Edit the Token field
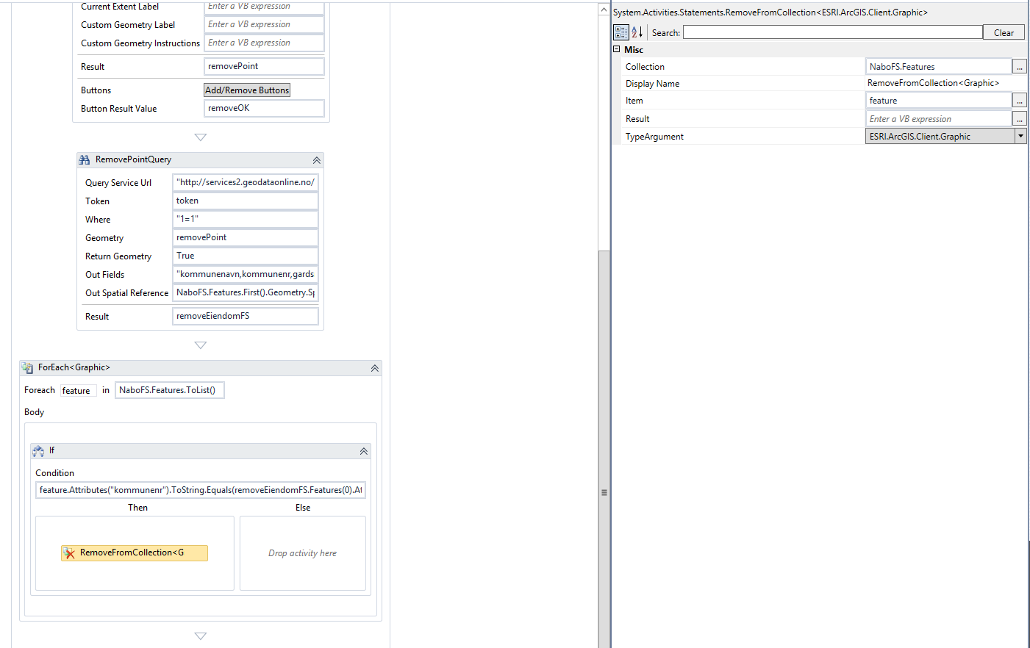This screenshot has height=648, width=1030. click(x=246, y=201)
